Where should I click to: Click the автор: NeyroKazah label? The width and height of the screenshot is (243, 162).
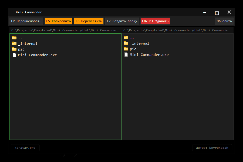212,148
